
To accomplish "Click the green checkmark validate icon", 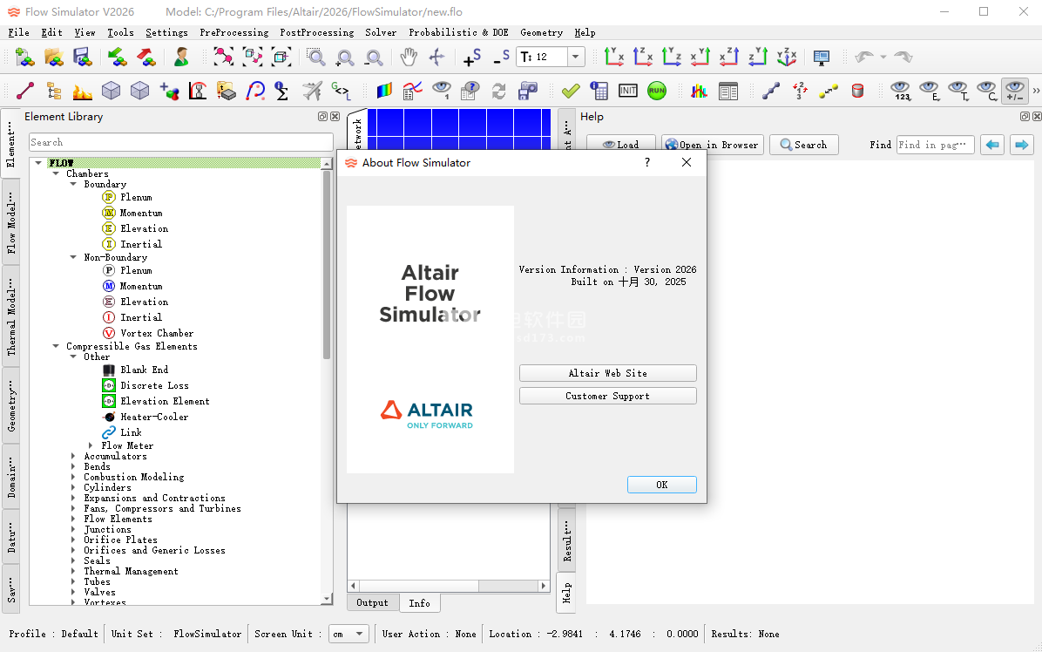I will pyautogui.click(x=571, y=91).
